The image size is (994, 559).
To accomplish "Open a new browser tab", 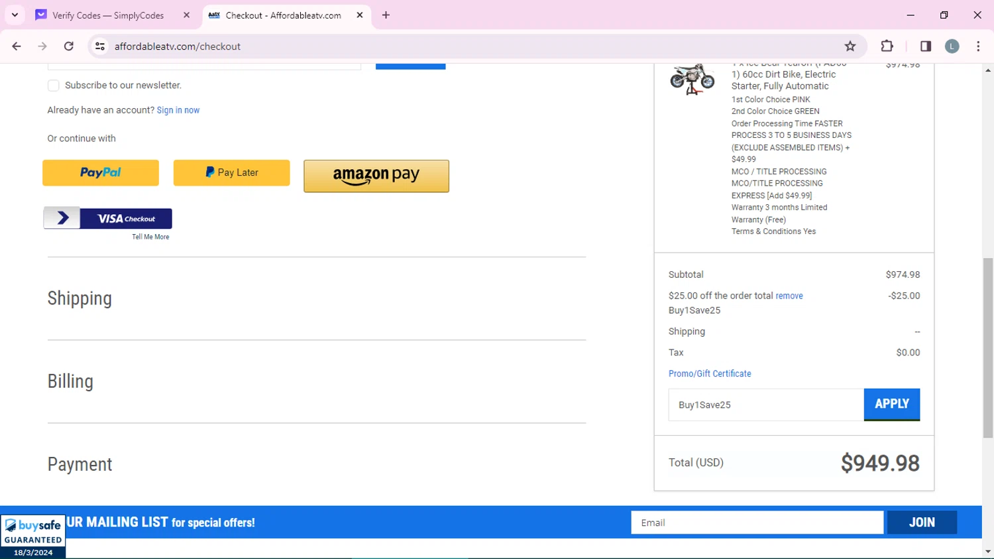I will coord(386,15).
